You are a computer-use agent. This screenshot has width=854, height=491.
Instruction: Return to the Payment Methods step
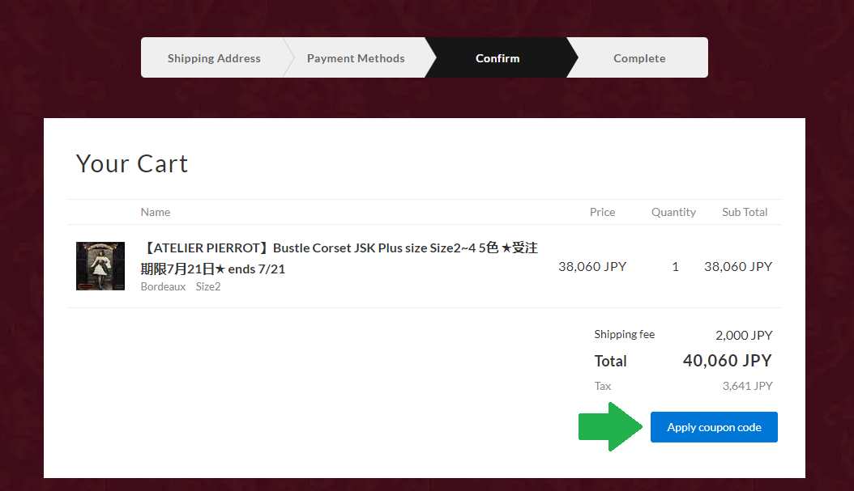click(x=356, y=58)
